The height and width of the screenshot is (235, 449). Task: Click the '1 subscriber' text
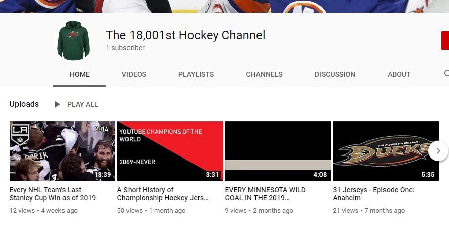125,48
